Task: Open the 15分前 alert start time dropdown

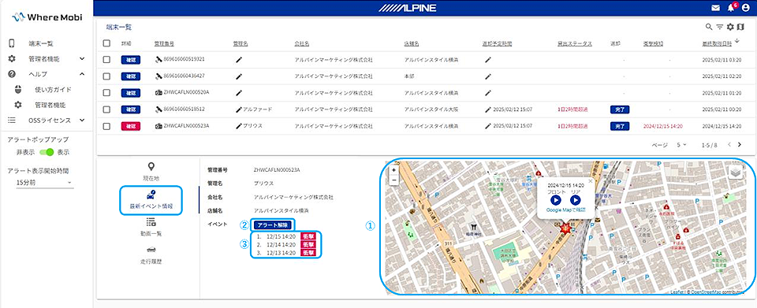Action: click(x=44, y=183)
